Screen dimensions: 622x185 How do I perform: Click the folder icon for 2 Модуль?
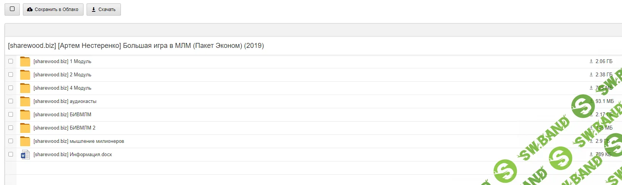[25, 75]
